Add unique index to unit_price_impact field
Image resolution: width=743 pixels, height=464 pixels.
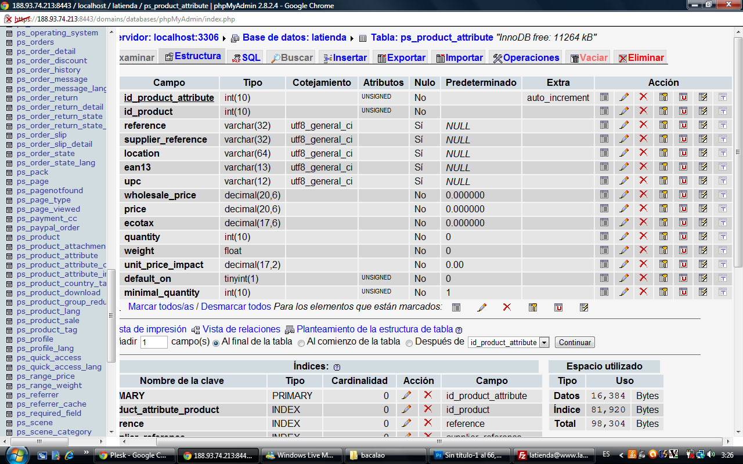point(683,264)
